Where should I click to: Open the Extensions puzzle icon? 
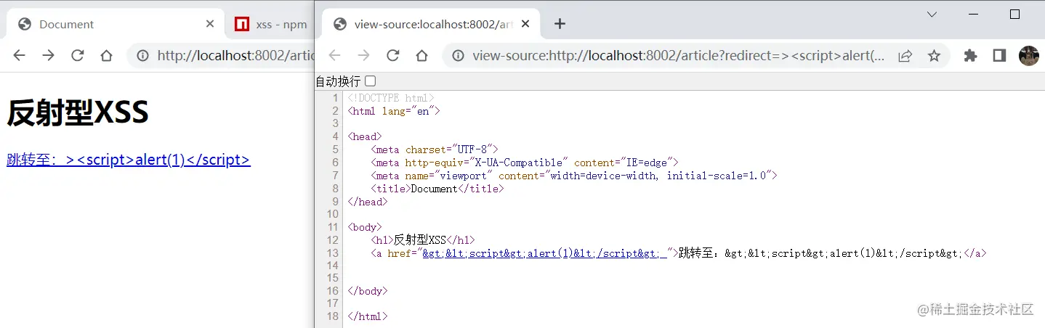[x=970, y=55]
